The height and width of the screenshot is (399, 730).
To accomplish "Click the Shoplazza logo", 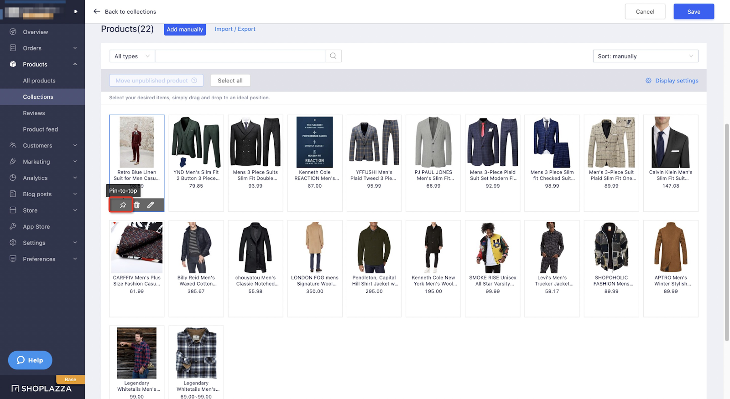I will (x=42, y=389).
